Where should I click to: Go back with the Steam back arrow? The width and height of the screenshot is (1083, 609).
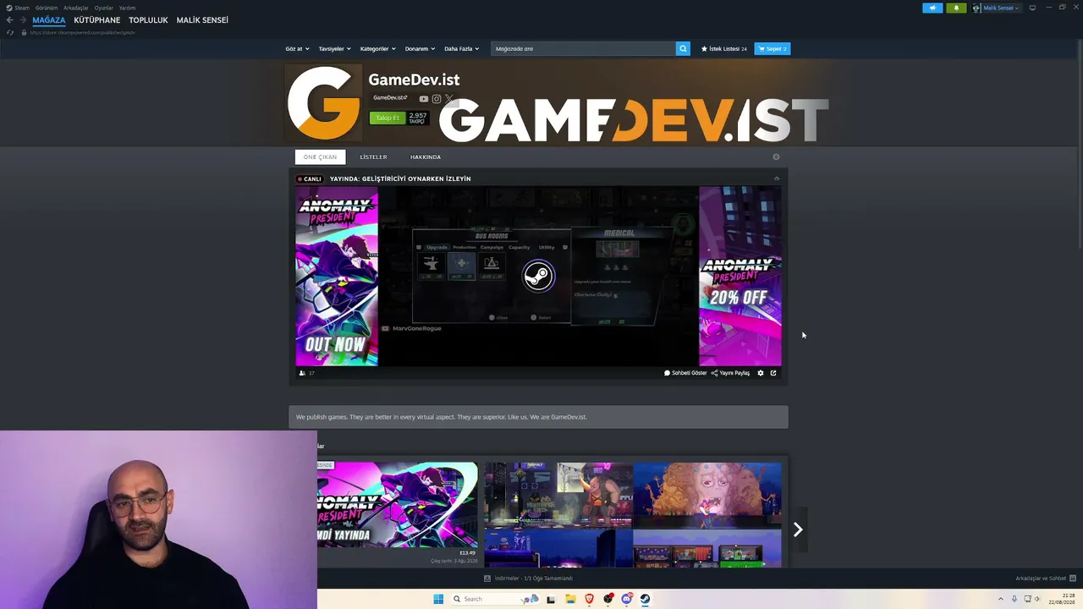pos(9,20)
